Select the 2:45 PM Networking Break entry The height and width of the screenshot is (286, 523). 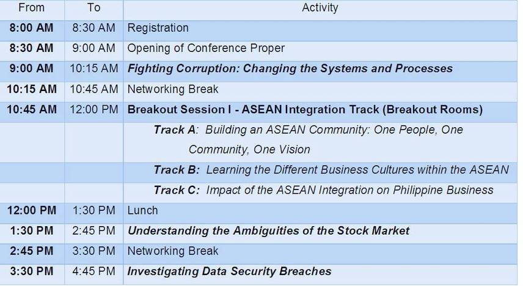pos(172,251)
